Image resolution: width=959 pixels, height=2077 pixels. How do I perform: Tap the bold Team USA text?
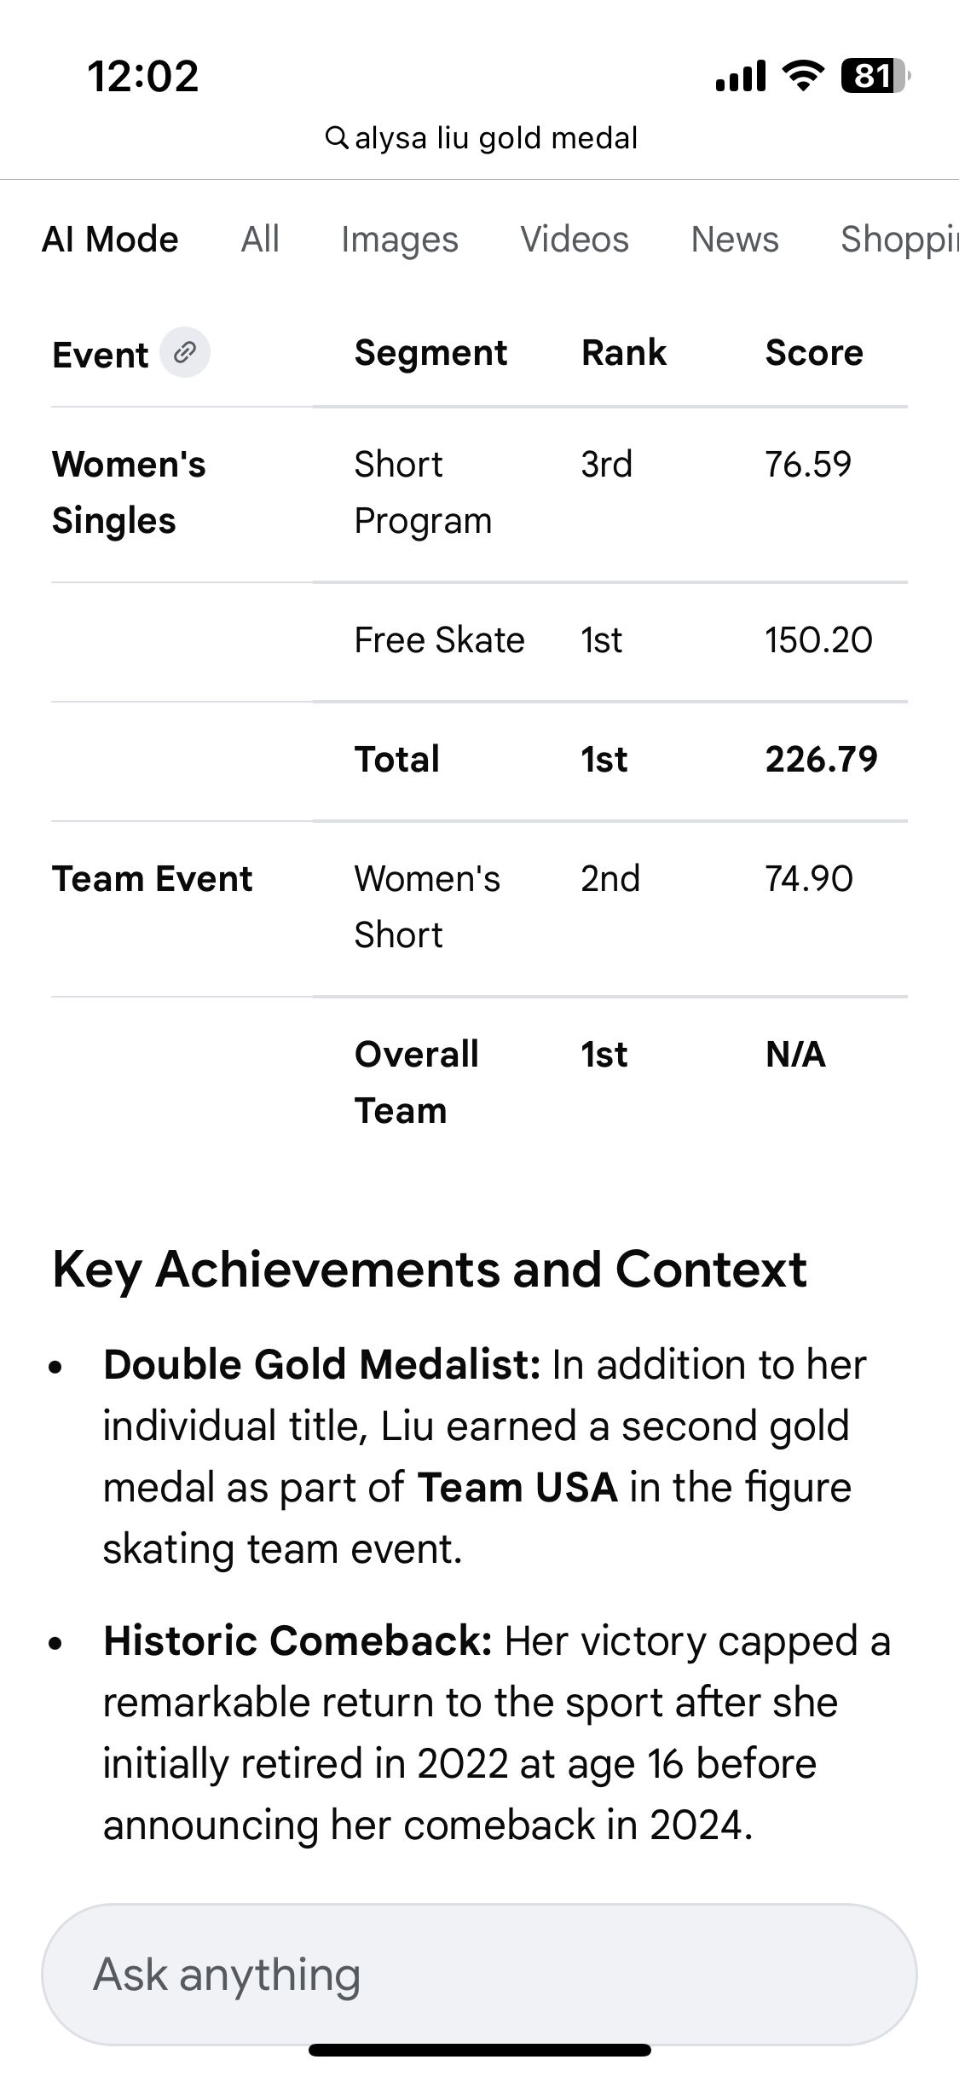click(x=517, y=1487)
